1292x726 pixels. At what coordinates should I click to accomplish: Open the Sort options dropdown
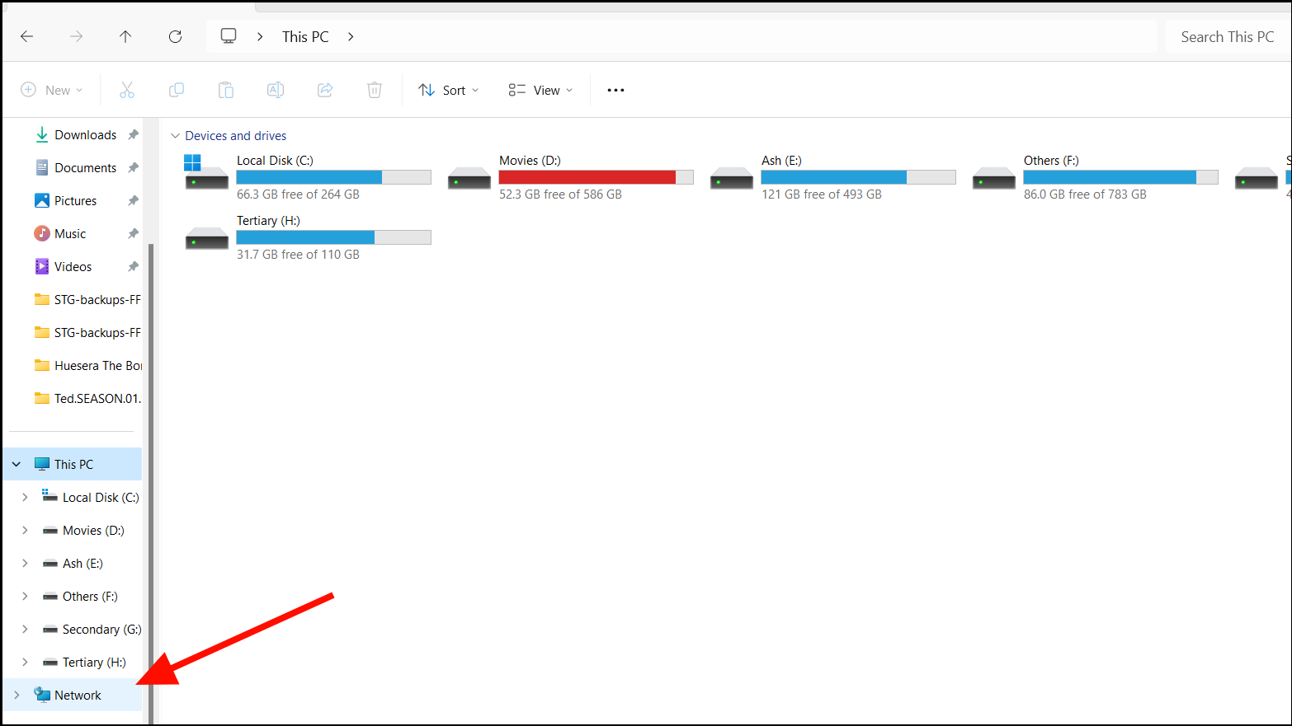[x=449, y=90]
